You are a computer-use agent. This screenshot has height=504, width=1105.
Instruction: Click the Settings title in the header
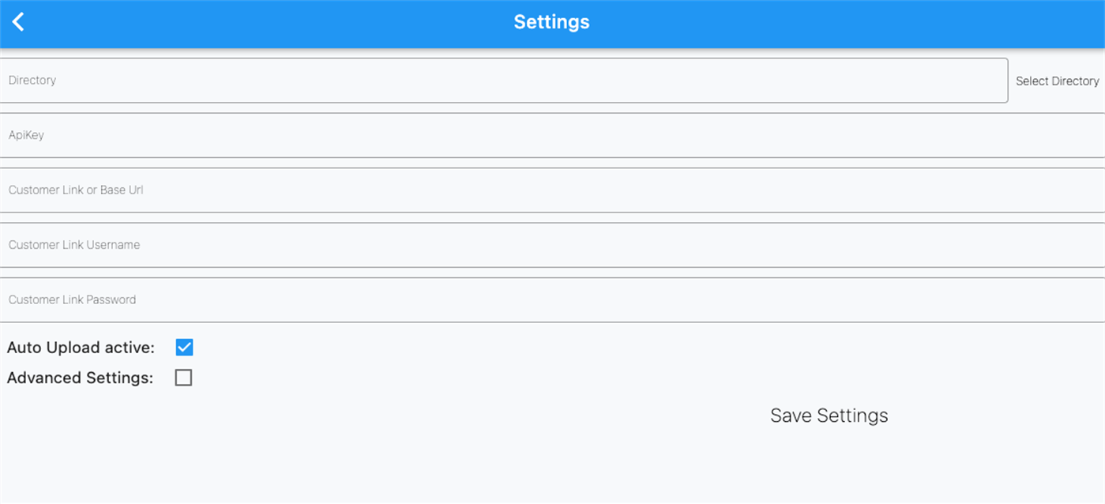(551, 21)
